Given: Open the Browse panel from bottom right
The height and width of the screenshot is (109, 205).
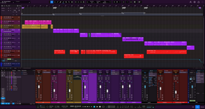Looking at the screenshot, I should (x=202, y=107).
